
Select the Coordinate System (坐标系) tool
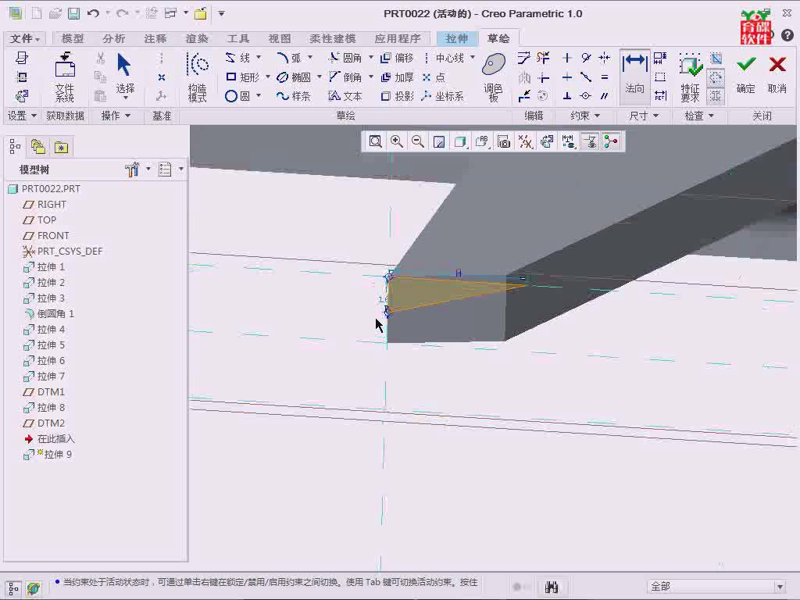point(443,96)
